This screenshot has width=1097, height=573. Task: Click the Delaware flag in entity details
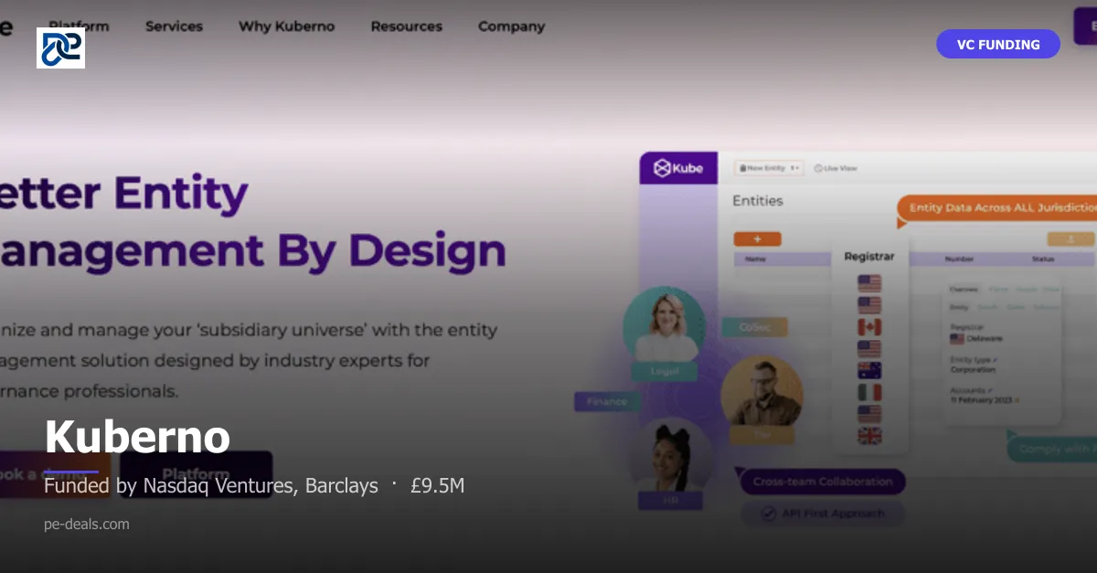click(956, 338)
